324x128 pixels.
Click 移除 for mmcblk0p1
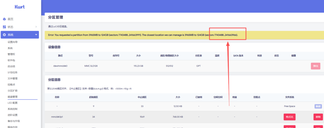click(x=318, y=117)
